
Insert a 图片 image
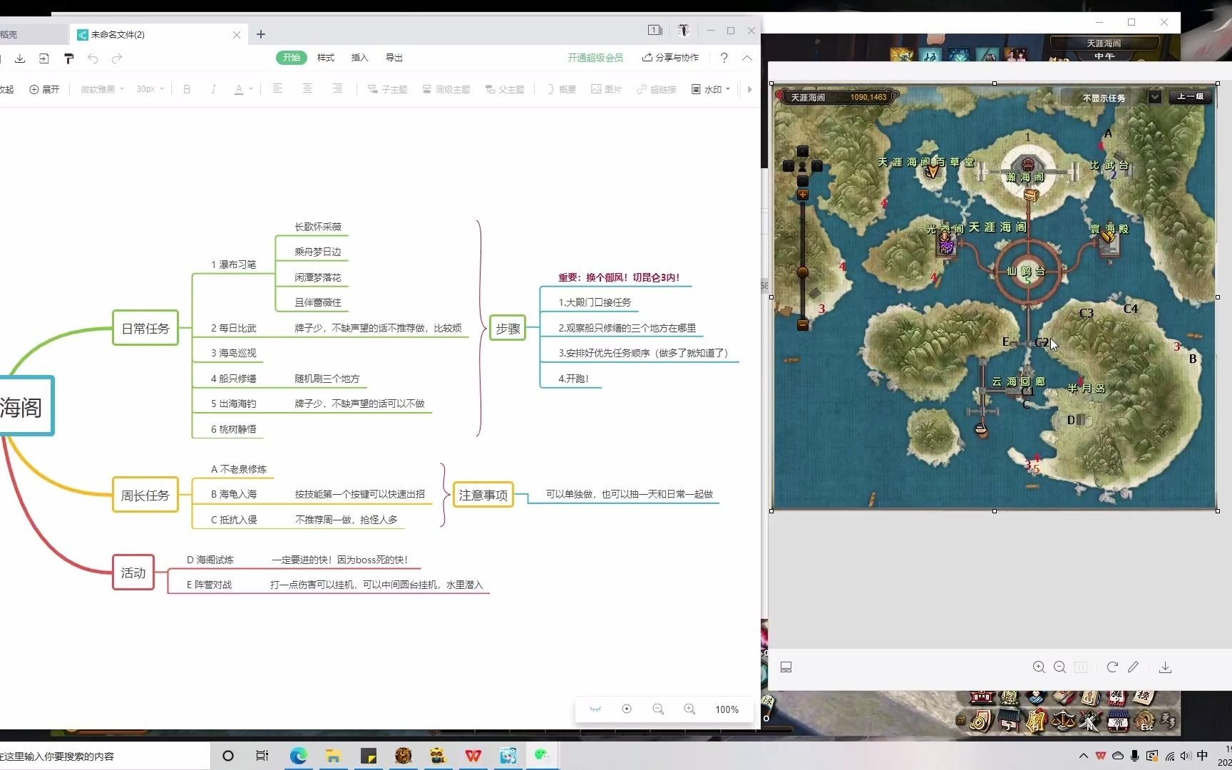[607, 89]
